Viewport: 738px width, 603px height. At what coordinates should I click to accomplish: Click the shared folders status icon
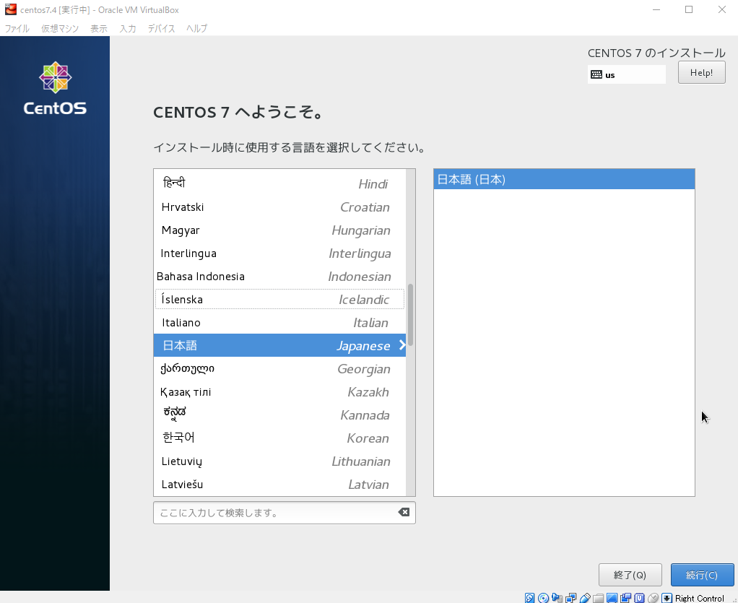[598, 598]
